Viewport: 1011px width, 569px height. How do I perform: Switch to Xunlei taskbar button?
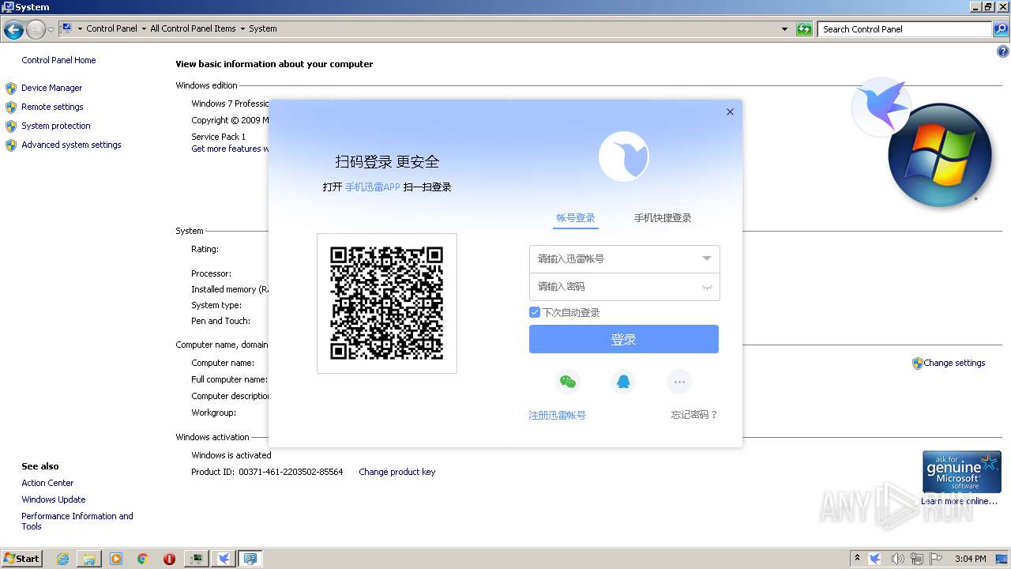click(x=224, y=559)
